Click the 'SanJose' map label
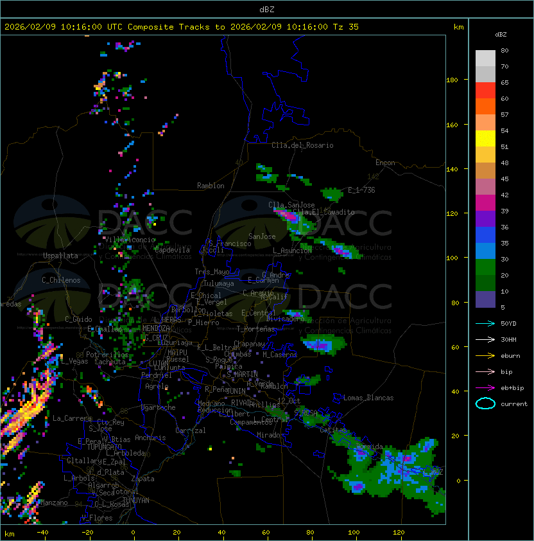Viewport: 534px width, 541px height. point(262,236)
